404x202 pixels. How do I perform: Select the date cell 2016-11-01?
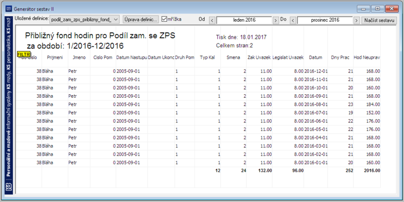tap(316, 80)
